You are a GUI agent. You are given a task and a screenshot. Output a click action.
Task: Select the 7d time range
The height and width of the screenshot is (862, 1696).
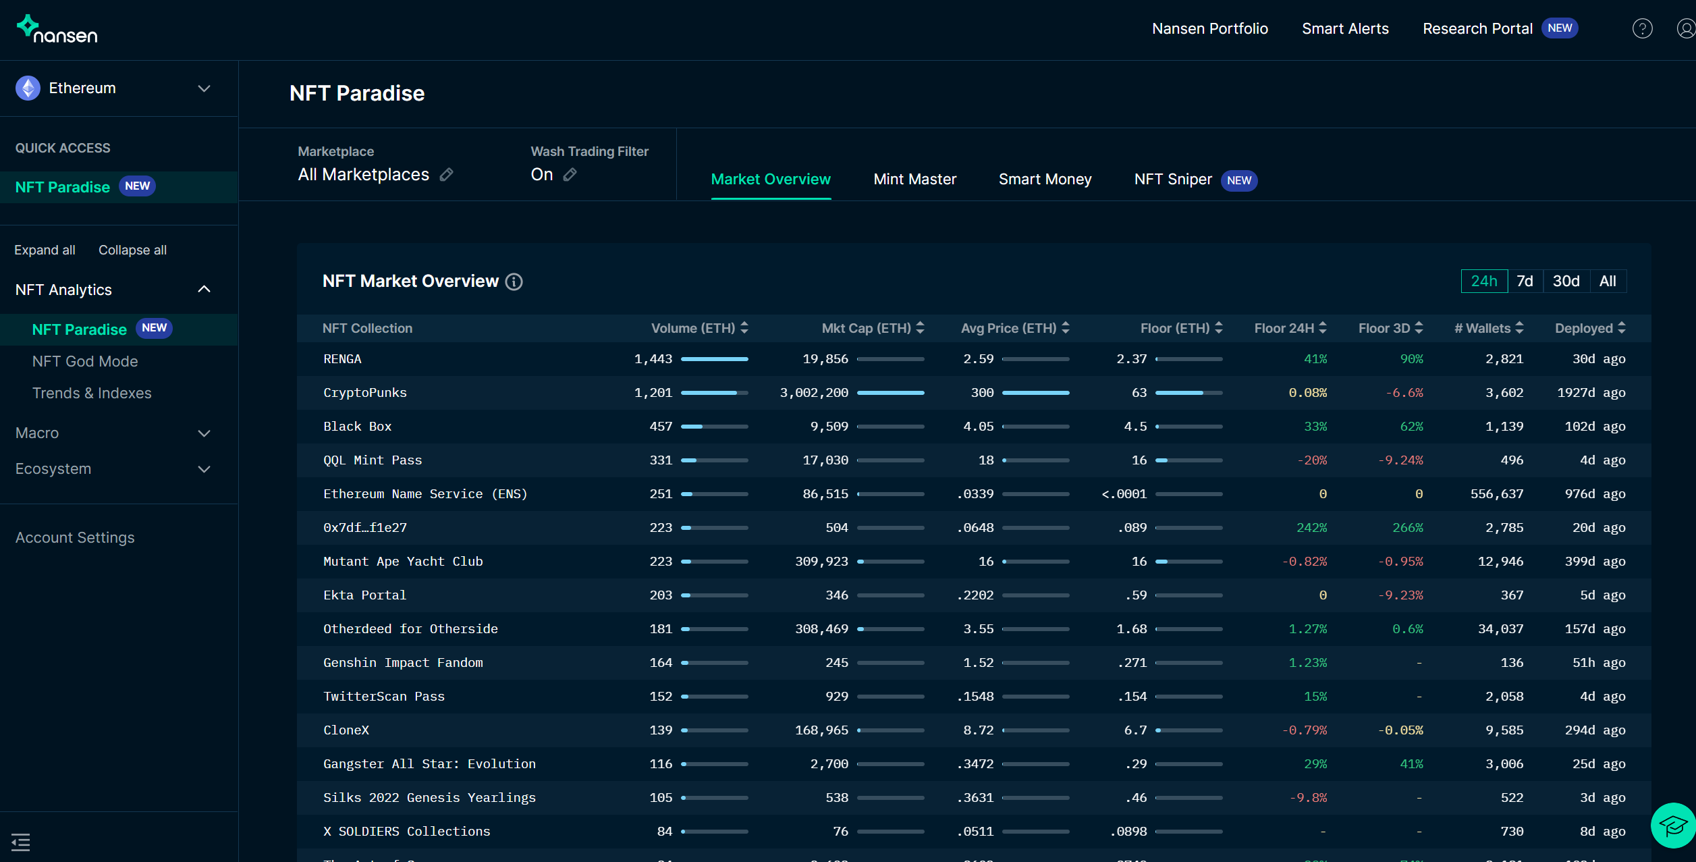[x=1525, y=281]
